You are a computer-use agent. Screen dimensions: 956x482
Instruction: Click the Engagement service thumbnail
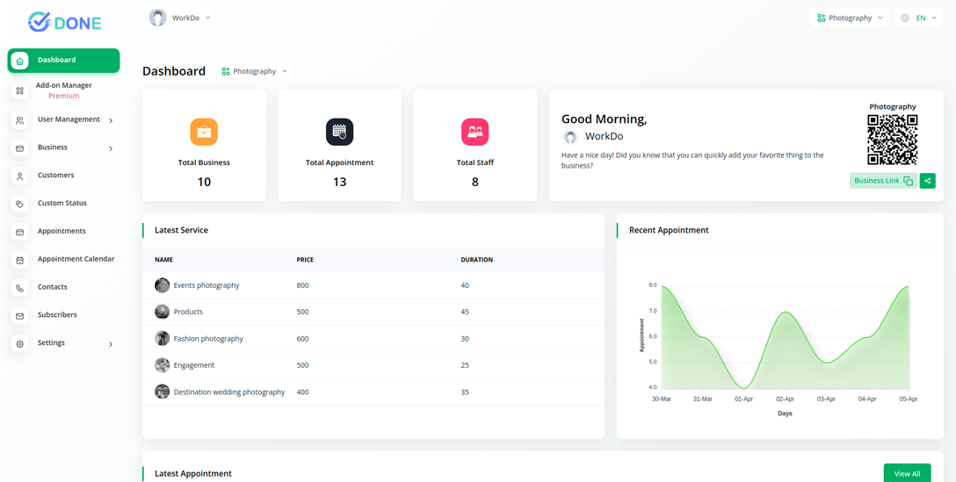pos(163,365)
